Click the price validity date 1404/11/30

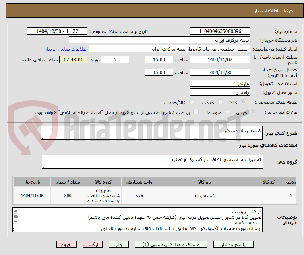(220, 72)
